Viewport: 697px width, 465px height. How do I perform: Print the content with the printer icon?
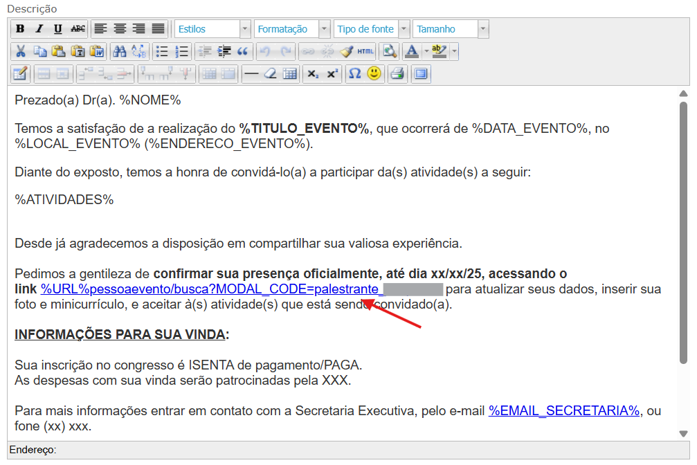click(x=397, y=73)
